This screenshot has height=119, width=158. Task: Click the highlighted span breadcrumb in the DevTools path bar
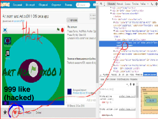[150, 75]
